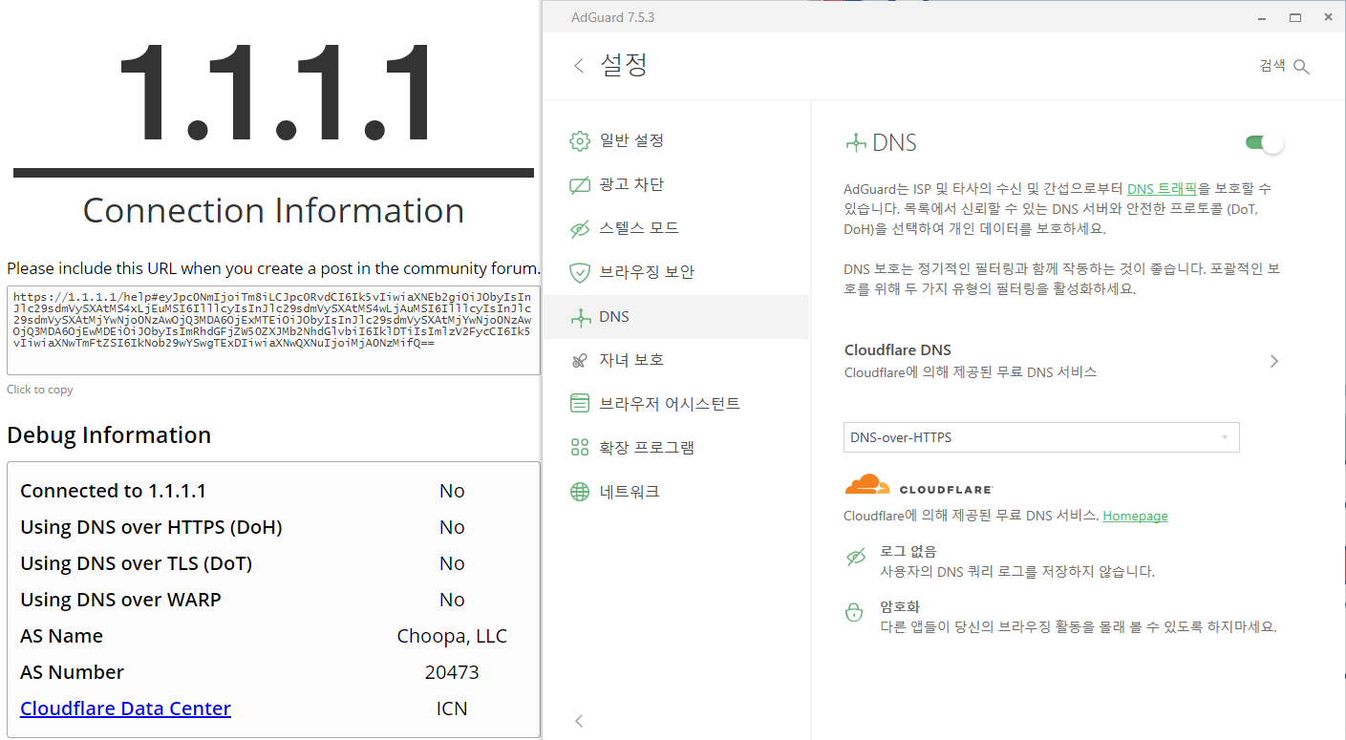Click inside the 1.1.1.1 help URL box
This screenshot has height=740, width=1346.
coord(273,329)
